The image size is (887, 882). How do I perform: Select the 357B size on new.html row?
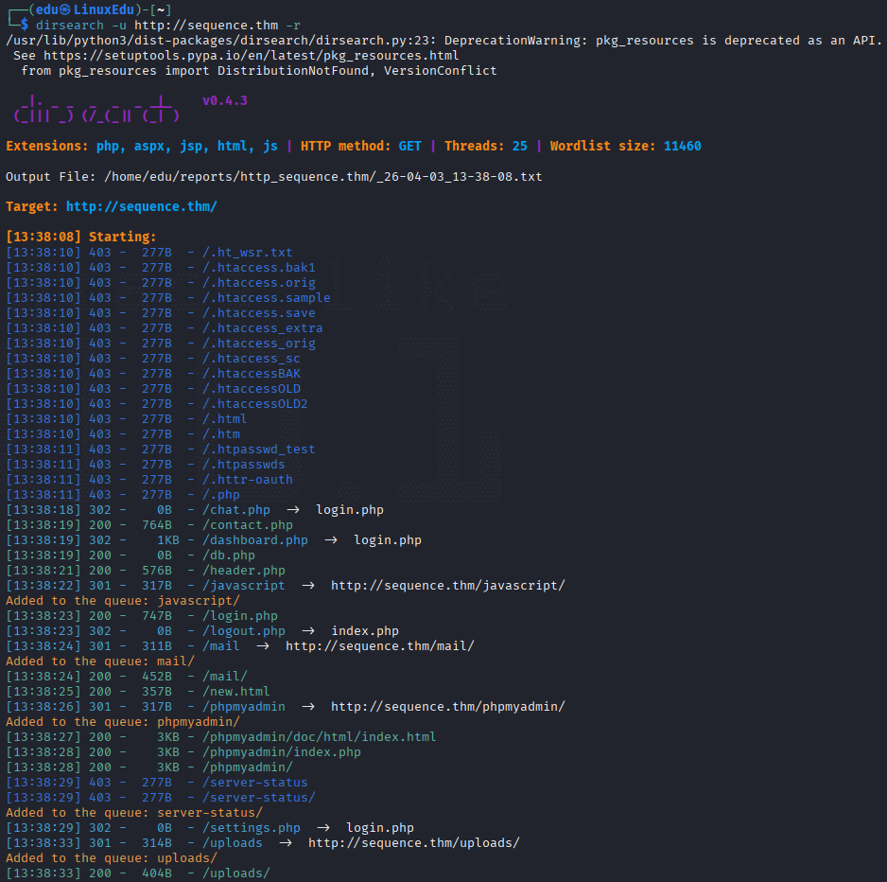click(157, 692)
